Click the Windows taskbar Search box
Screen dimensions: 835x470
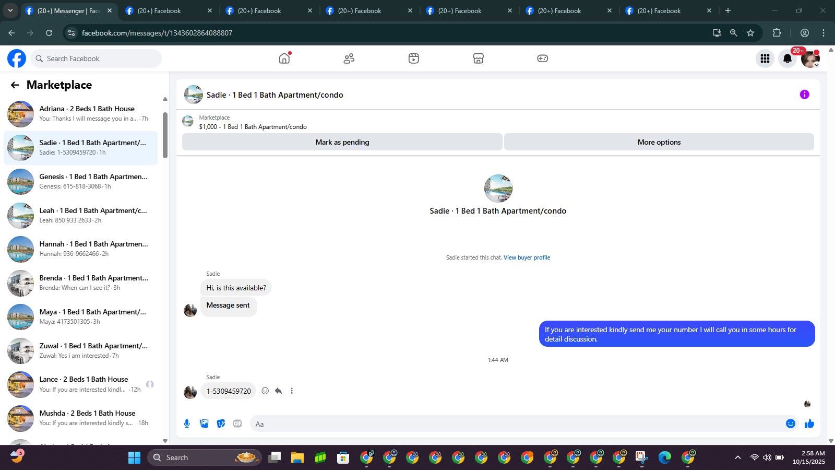(x=205, y=457)
